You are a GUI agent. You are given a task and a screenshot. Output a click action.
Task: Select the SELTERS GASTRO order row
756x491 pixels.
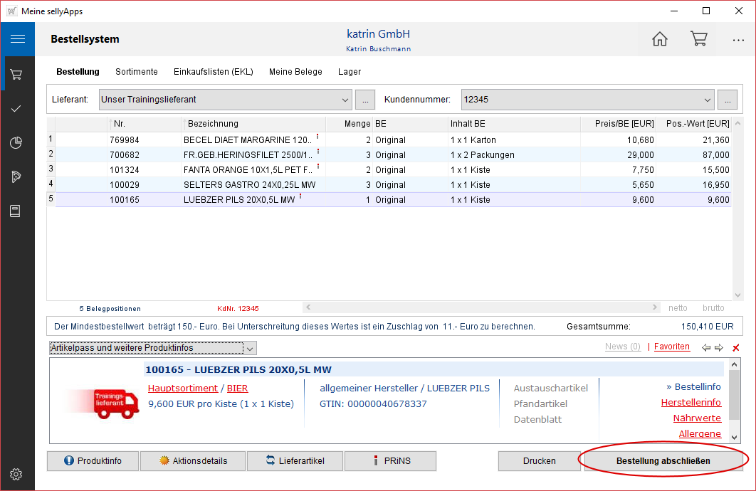tap(249, 185)
